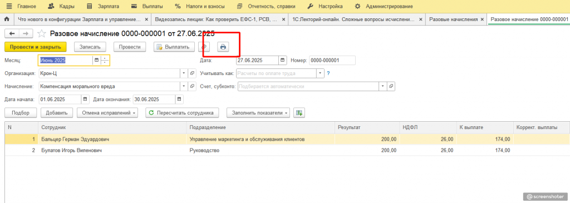570x203 pixels.
Task: Open the Крон-Ц organization card
Action: click(x=192, y=73)
